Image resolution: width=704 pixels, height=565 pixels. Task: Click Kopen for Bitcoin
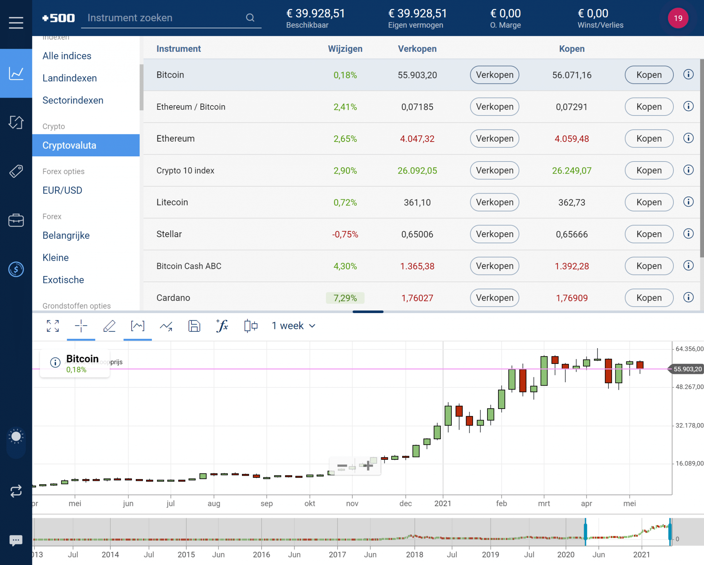click(649, 75)
